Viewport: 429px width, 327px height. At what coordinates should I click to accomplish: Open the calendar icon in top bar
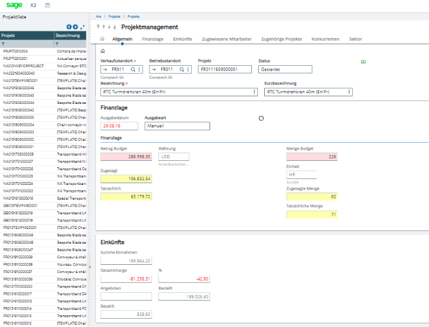pos(47,5)
